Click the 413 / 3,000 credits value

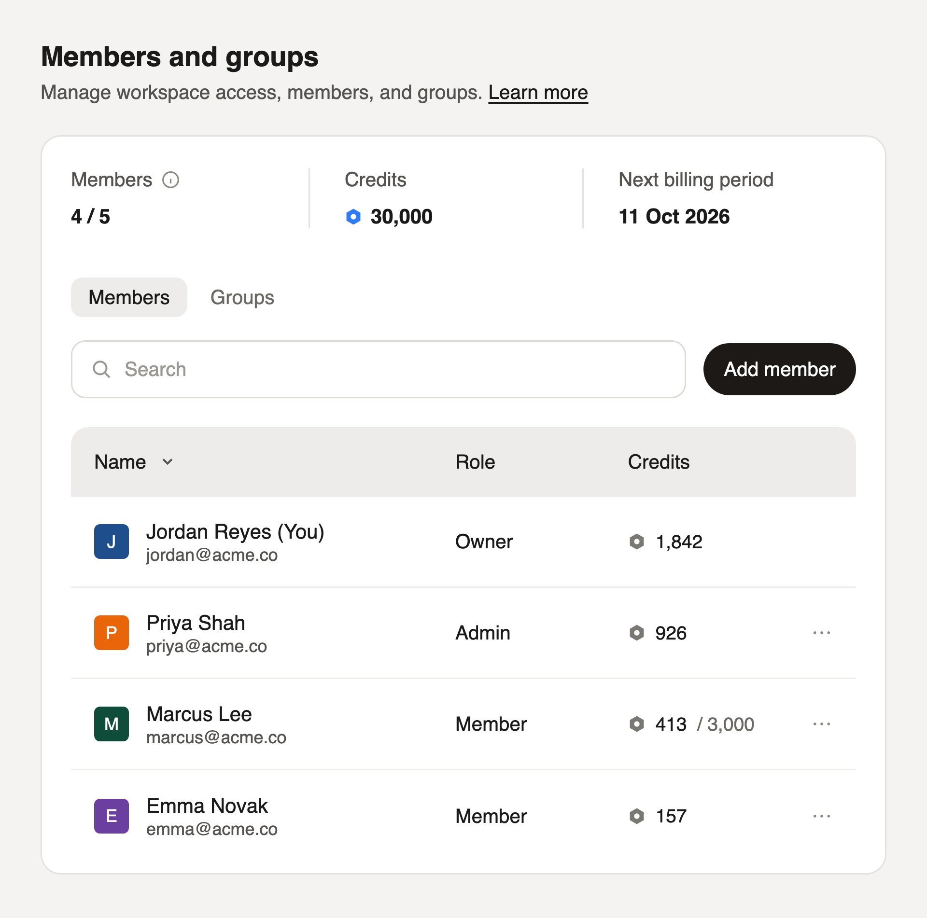click(705, 724)
